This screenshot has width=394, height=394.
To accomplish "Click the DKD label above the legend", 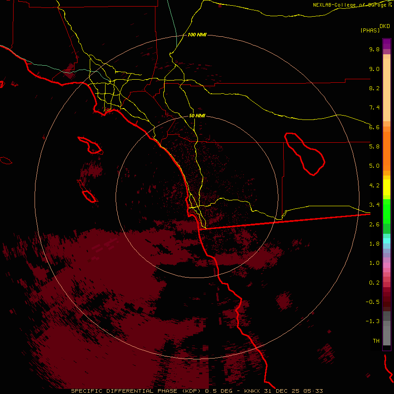I will [x=385, y=26].
